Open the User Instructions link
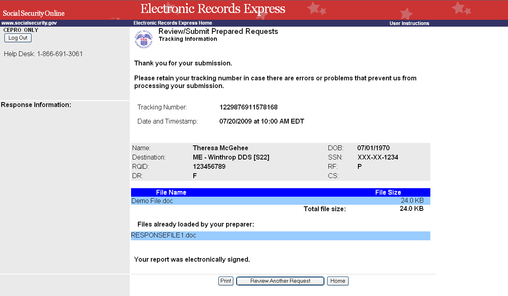Image resolution: width=508 pixels, height=296 pixels. (409, 23)
